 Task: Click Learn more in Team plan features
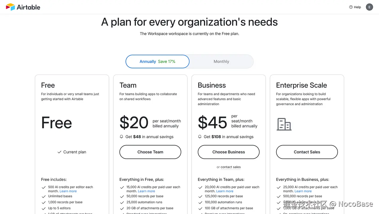(x=146, y=191)
